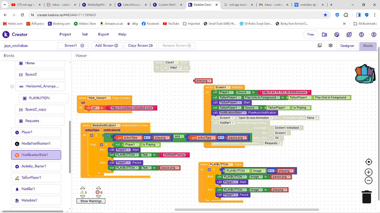This screenshot has width=380, height=213.
Task: Open the backpack icon in workspace
Action: point(365,74)
